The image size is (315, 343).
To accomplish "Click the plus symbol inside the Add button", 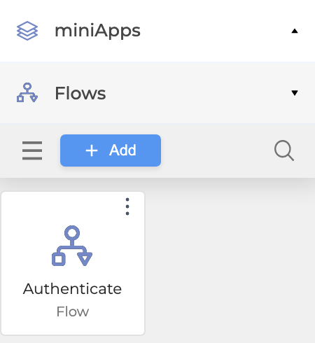I will (x=92, y=150).
